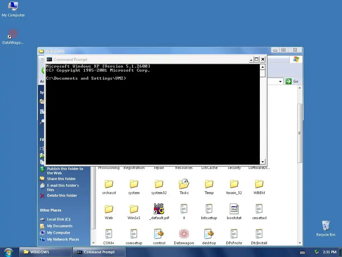Select the _default.pif MS-DOS shortcut

(159, 211)
